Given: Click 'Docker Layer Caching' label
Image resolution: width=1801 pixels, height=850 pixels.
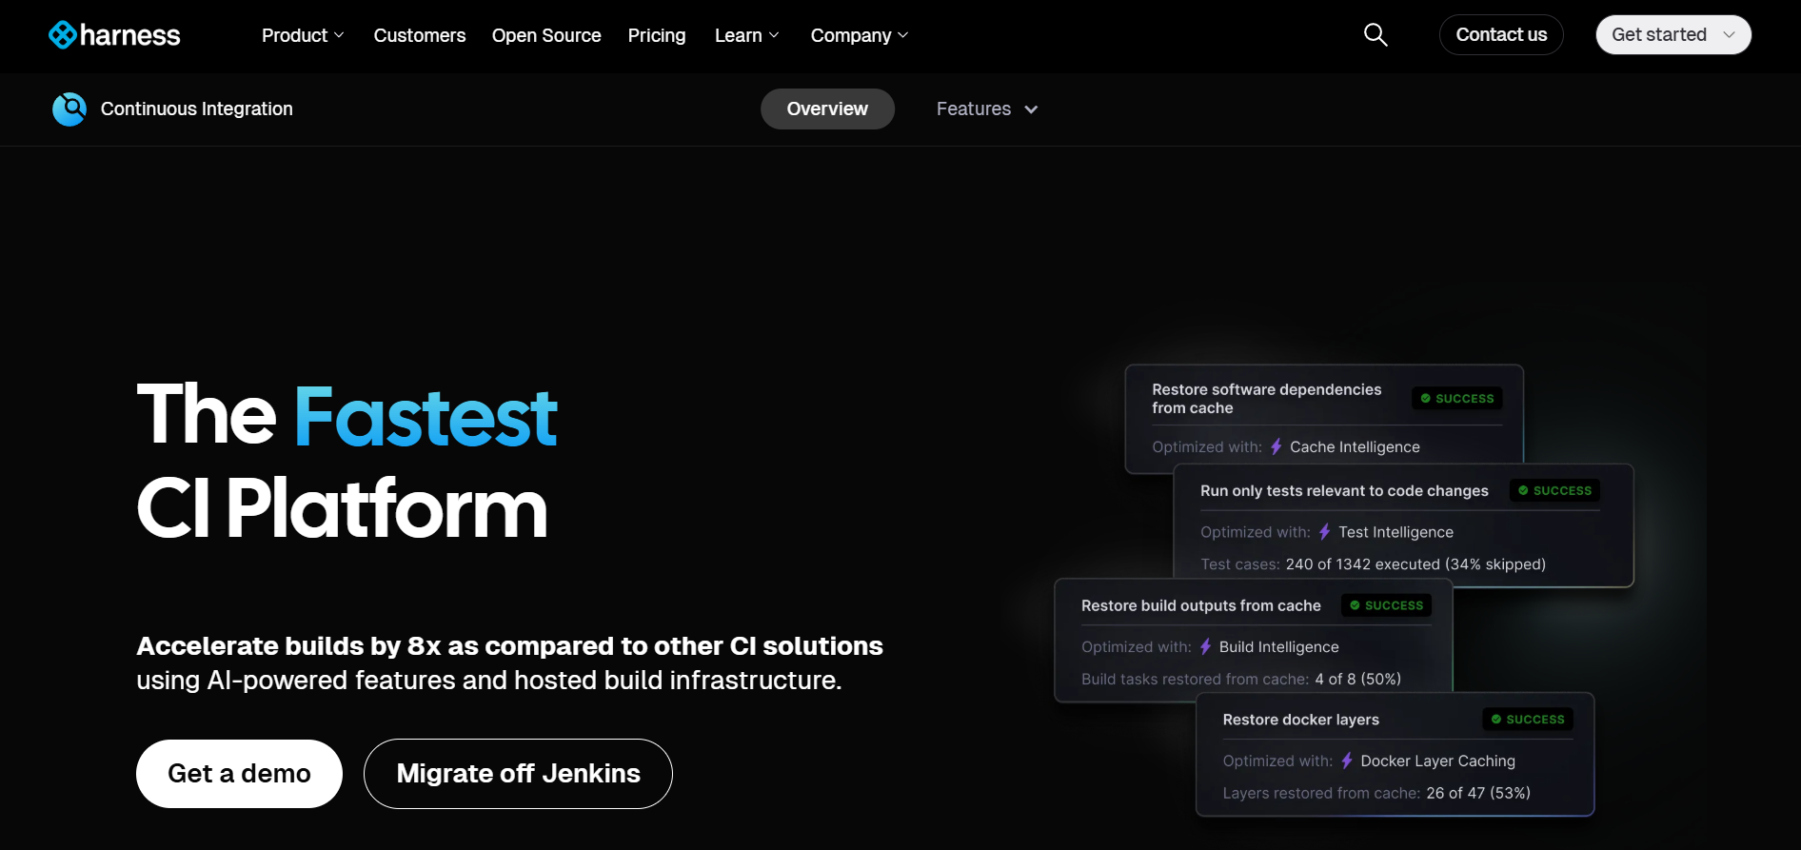Looking at the screenshot, I should pos(1437,761).
